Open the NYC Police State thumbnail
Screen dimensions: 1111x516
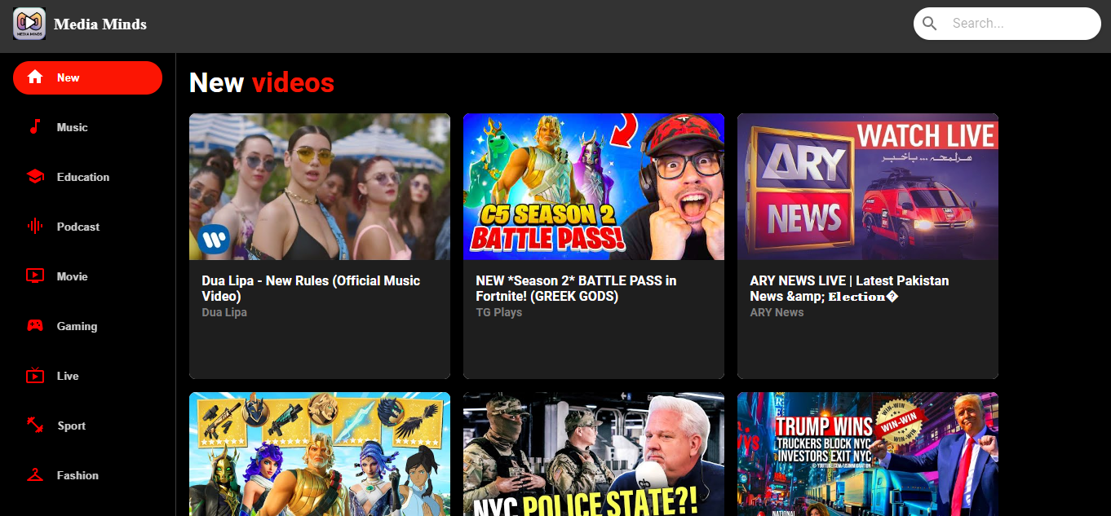coord(594,454)
